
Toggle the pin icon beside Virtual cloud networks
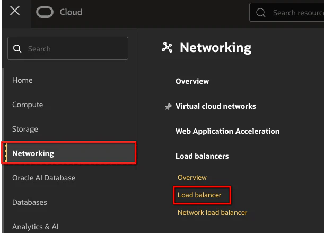coord(168,107)
